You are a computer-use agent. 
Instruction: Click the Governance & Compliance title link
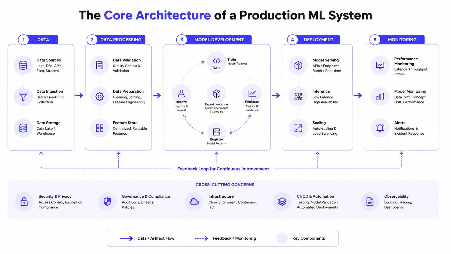coord(146,197)
